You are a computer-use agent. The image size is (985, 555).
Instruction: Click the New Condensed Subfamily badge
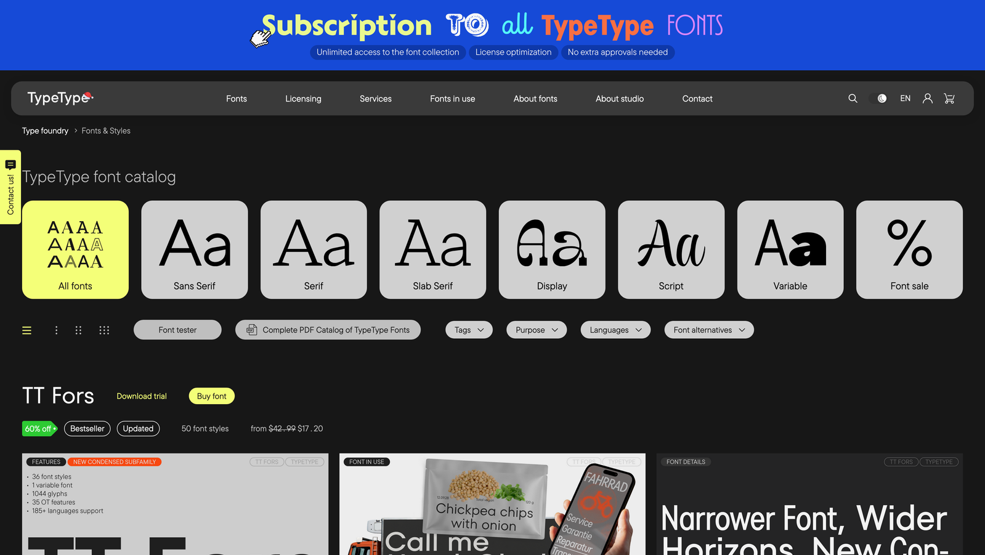tap(115, 462)
